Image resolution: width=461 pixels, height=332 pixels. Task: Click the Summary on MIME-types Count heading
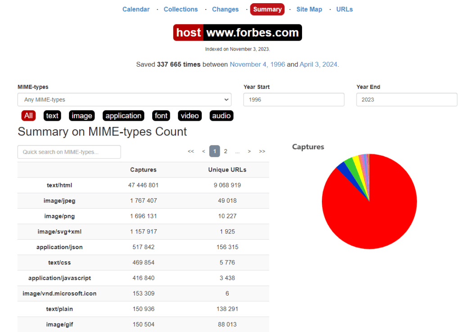click(x=102, y=132)
